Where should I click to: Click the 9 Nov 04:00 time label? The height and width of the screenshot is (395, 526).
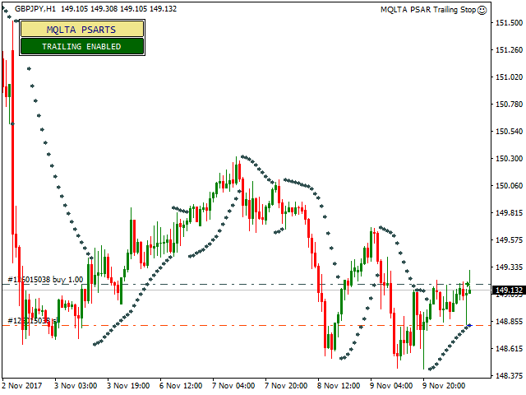(391, 386)
